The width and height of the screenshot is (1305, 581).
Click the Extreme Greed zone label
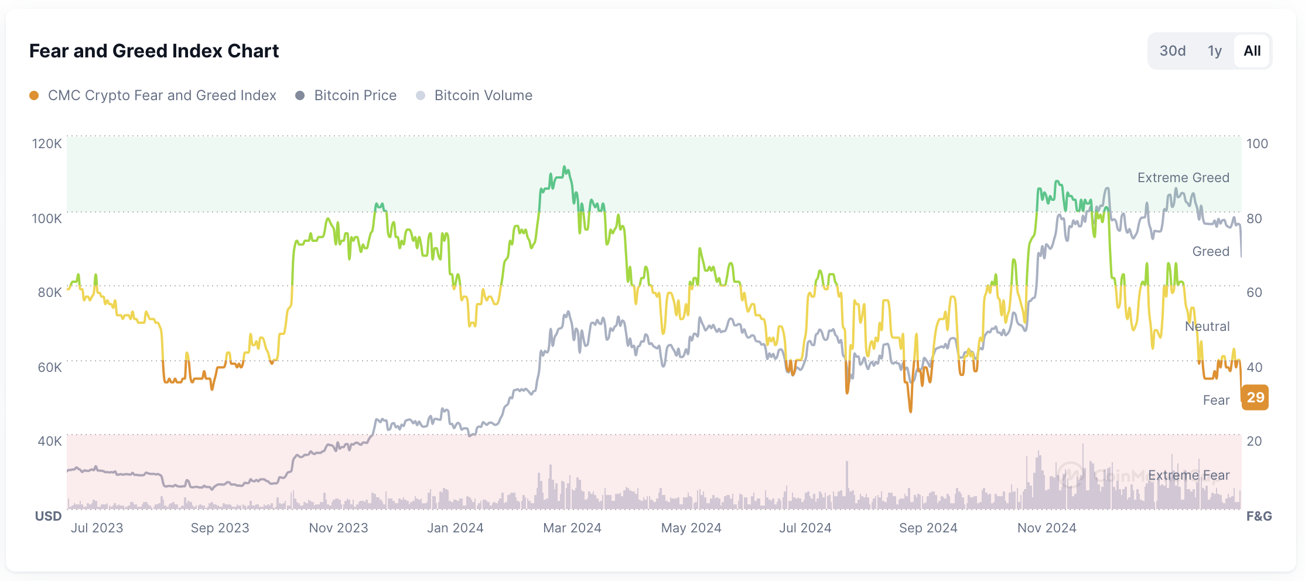[x=1183, y=177]
